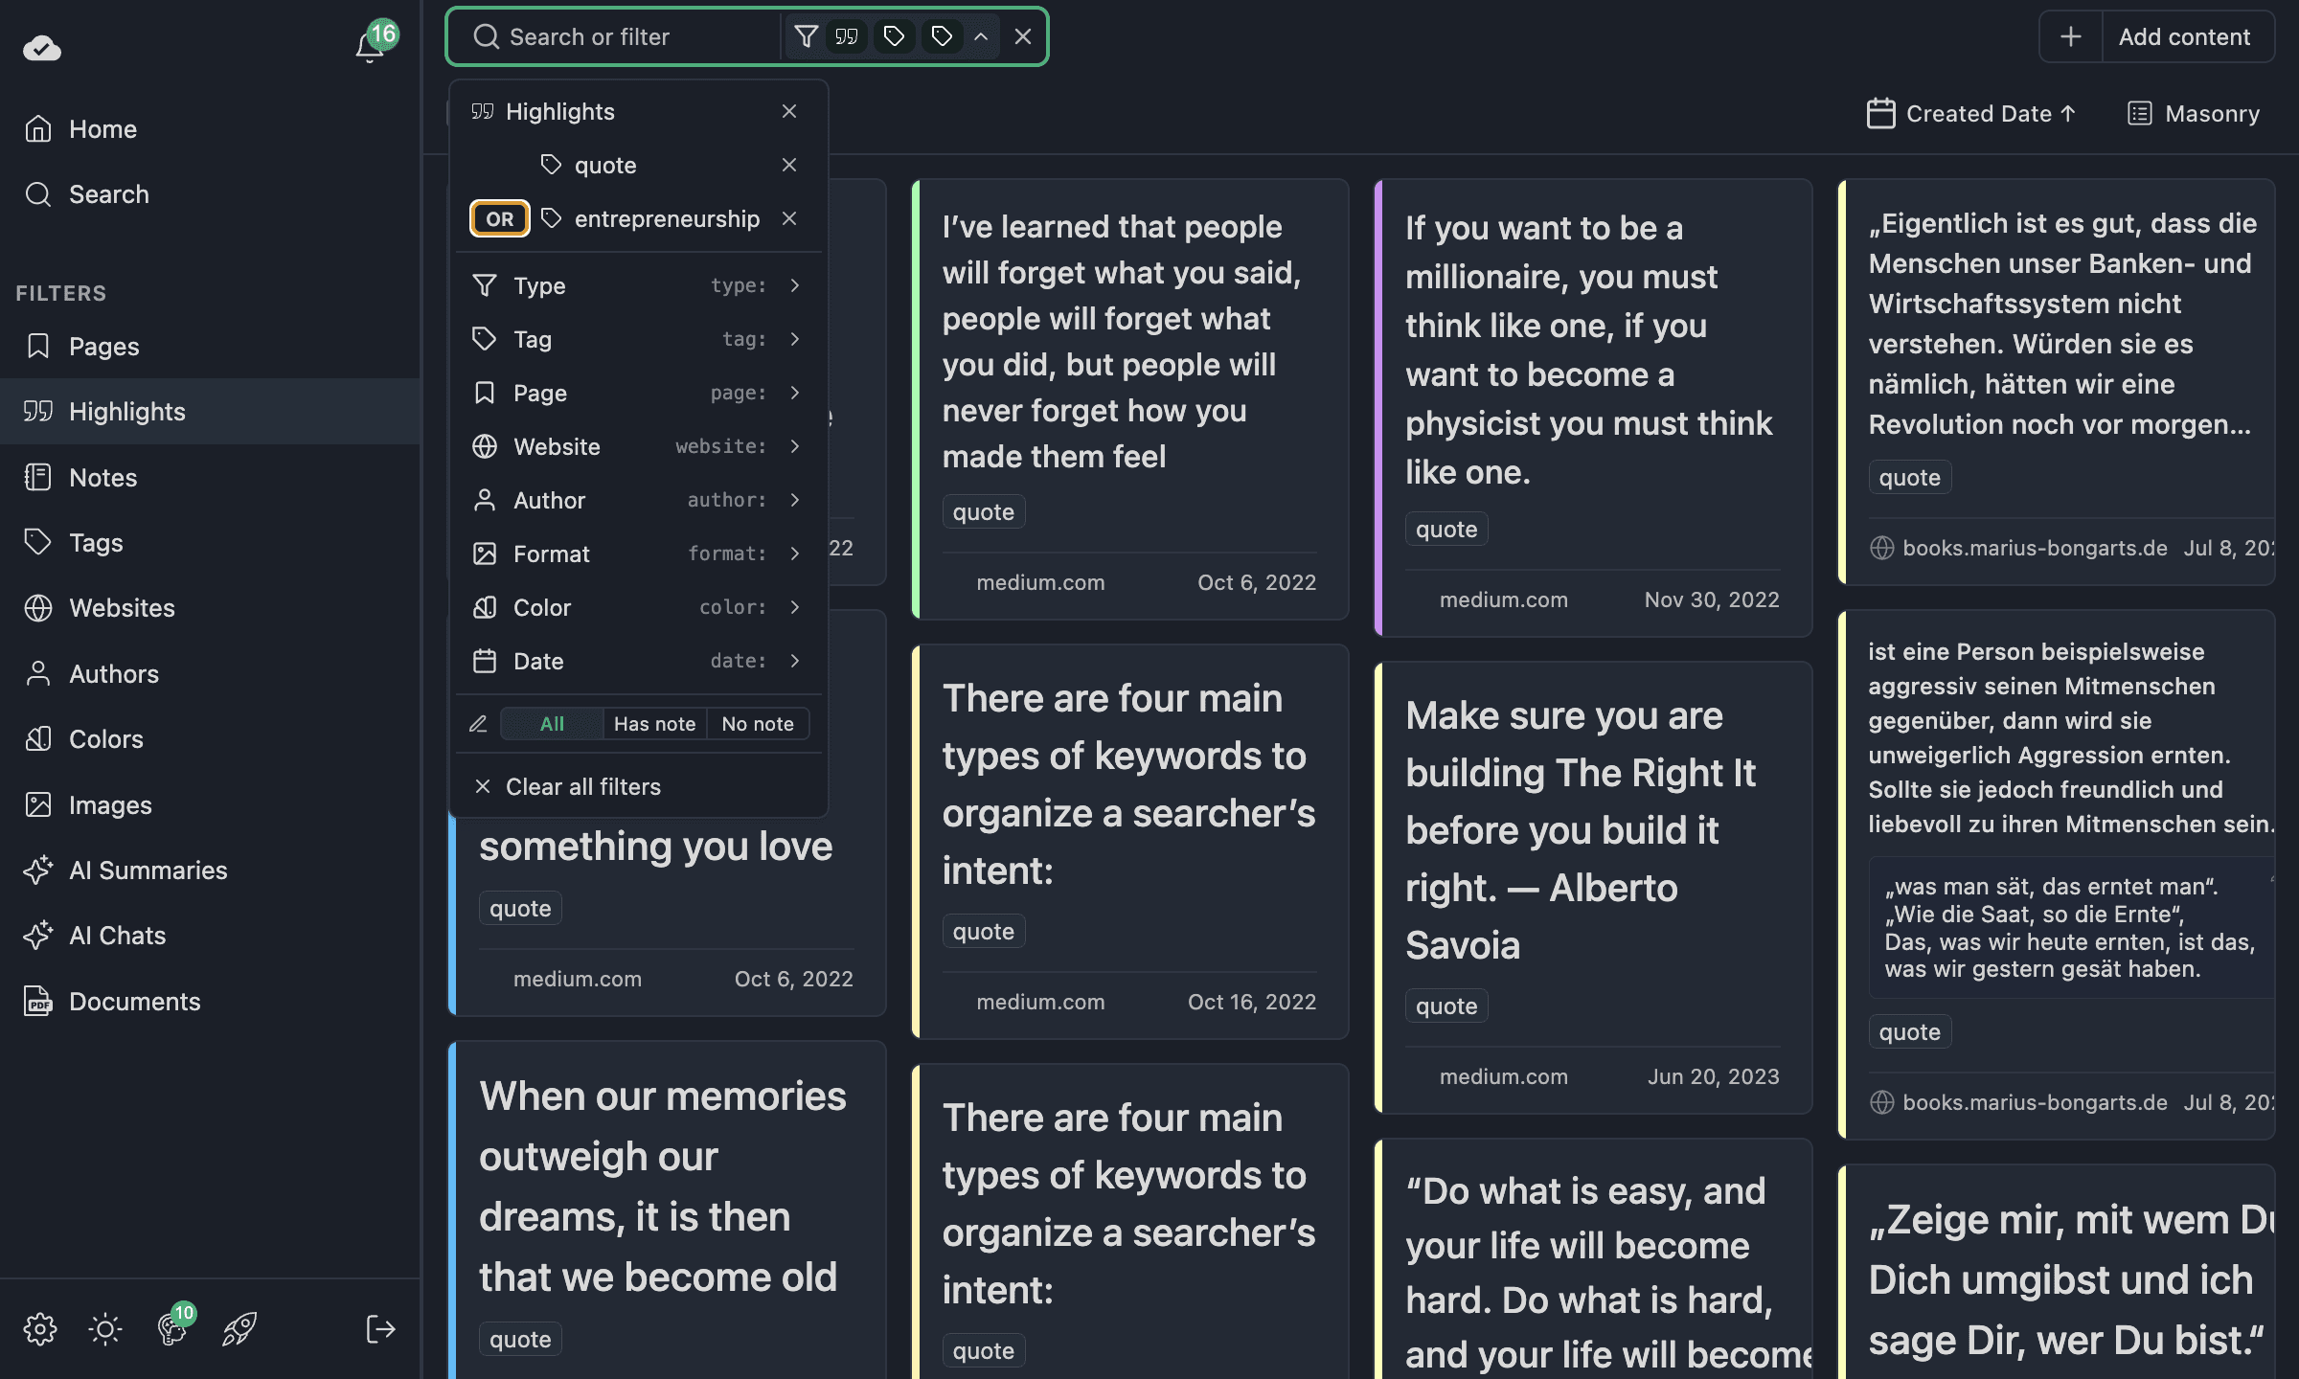This screenshot has width=2299, height=1379.
Task: Remove the quote tag filter
Action: click(x=789, y=165)
